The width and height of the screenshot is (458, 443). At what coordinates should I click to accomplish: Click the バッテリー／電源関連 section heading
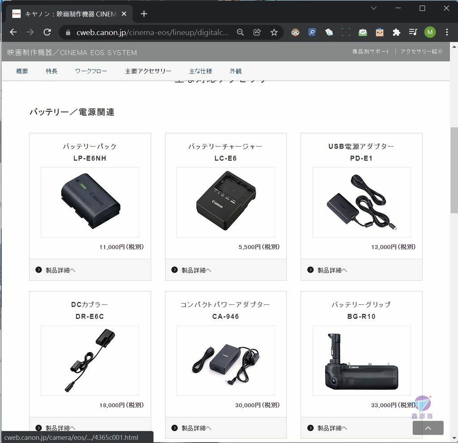point(72,112)
